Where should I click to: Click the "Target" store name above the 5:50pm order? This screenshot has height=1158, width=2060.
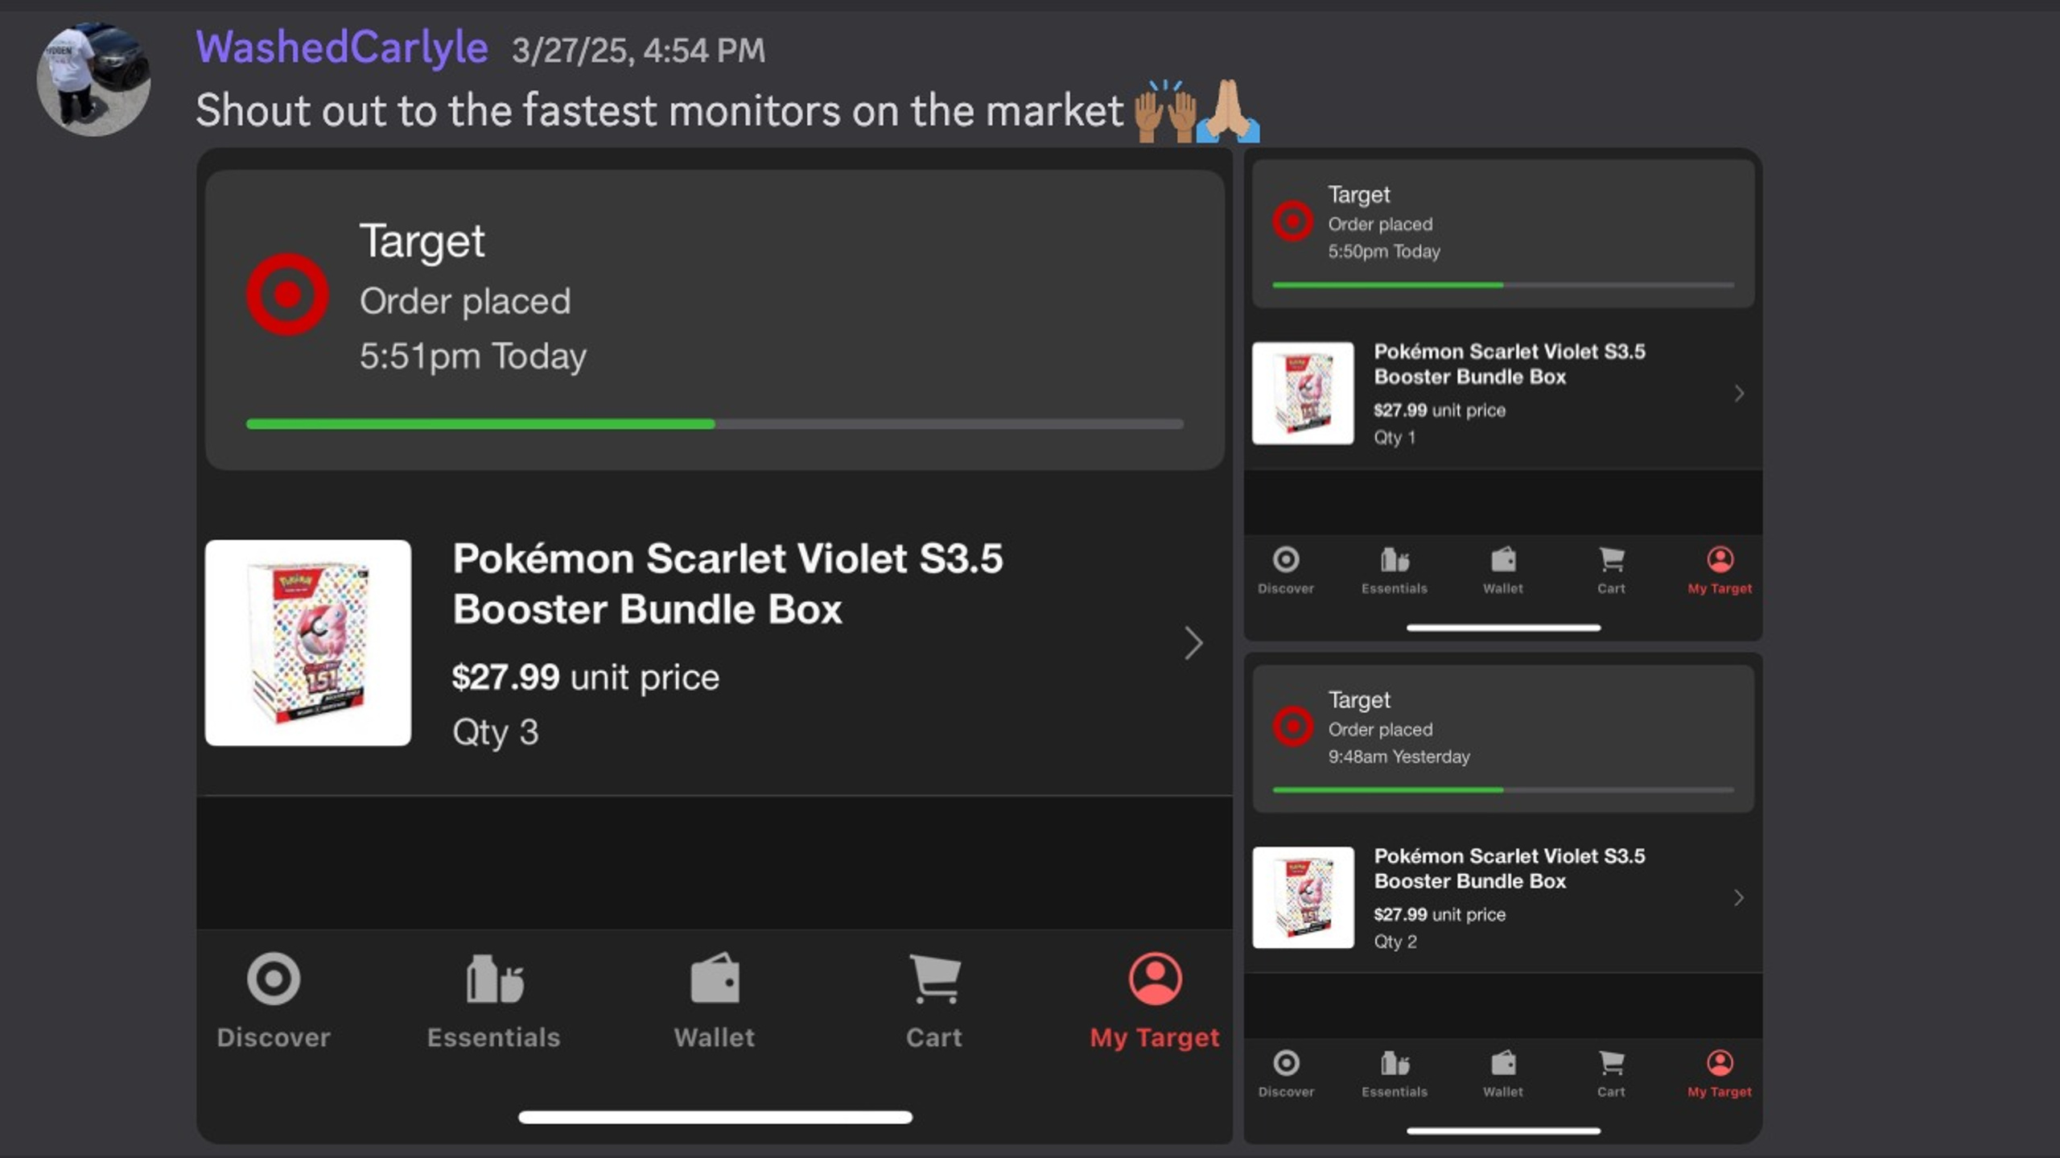tap(1359, 195)
